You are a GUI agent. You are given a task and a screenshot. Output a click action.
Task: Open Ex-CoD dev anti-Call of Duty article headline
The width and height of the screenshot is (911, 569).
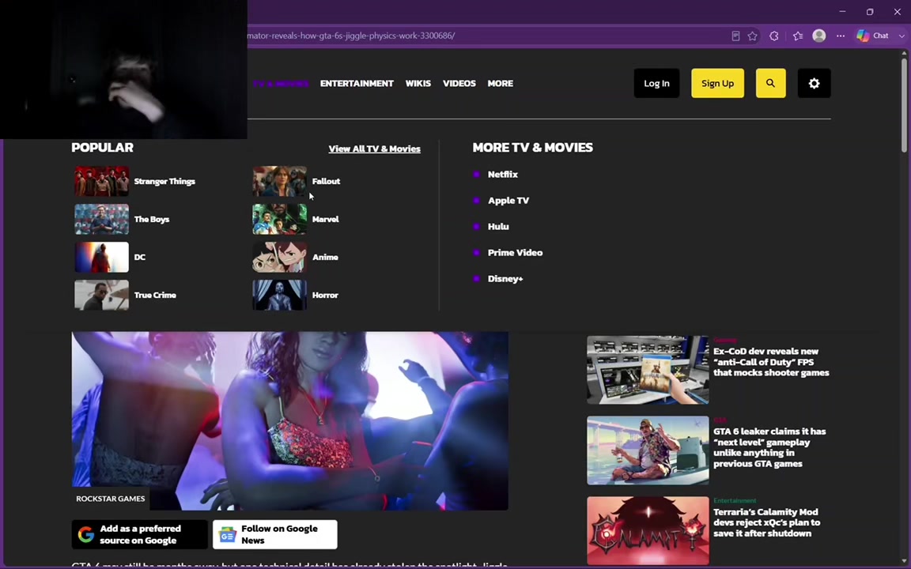point(771,362)
